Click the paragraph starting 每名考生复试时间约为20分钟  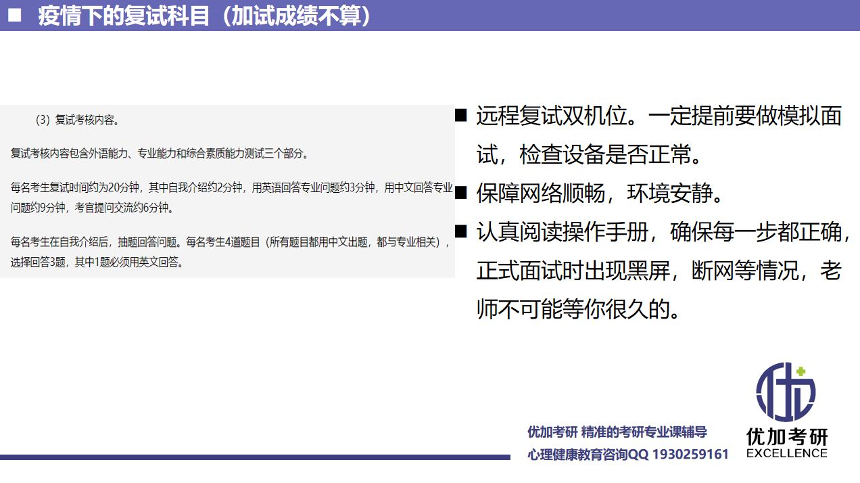point(232,198)
